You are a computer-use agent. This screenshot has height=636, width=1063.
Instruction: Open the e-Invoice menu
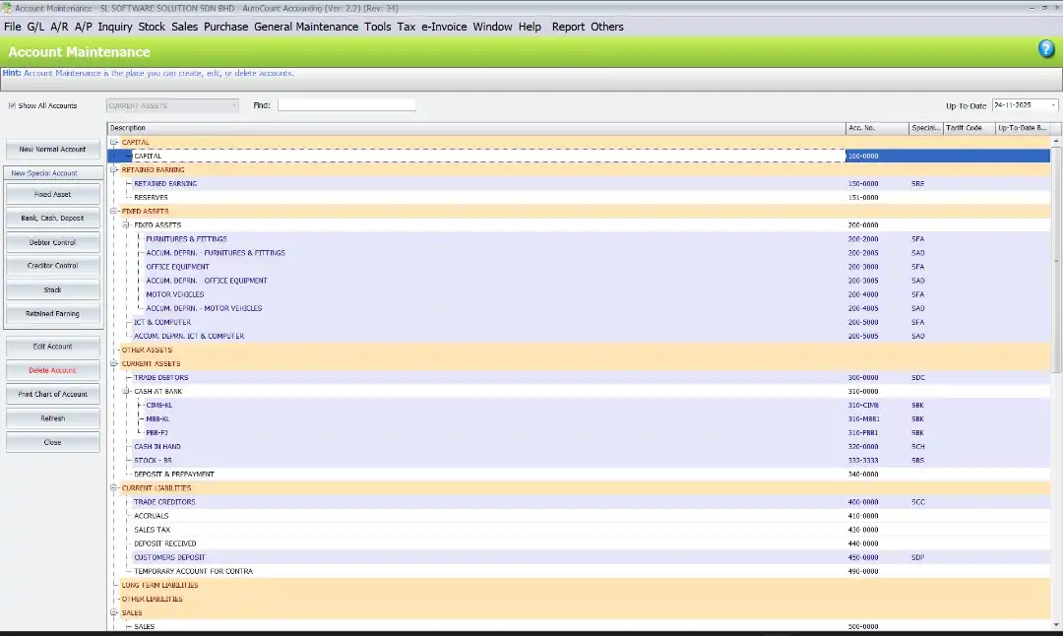pyautogui.click(x=444, y=27)
